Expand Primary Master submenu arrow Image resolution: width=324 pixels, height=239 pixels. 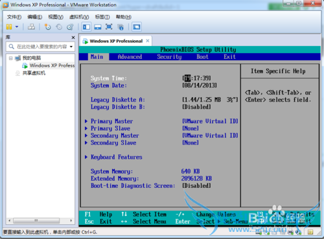point(86,121)
